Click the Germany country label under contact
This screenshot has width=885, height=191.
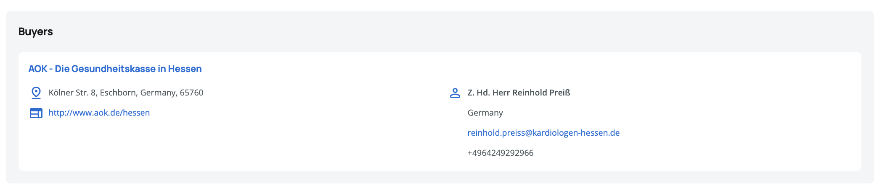tap(485, 113)
